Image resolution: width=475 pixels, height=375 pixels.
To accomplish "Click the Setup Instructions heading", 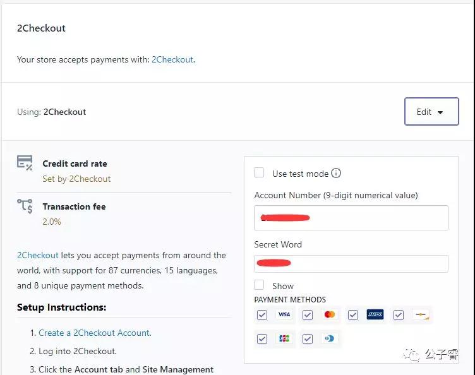I will tap(61, 307).
